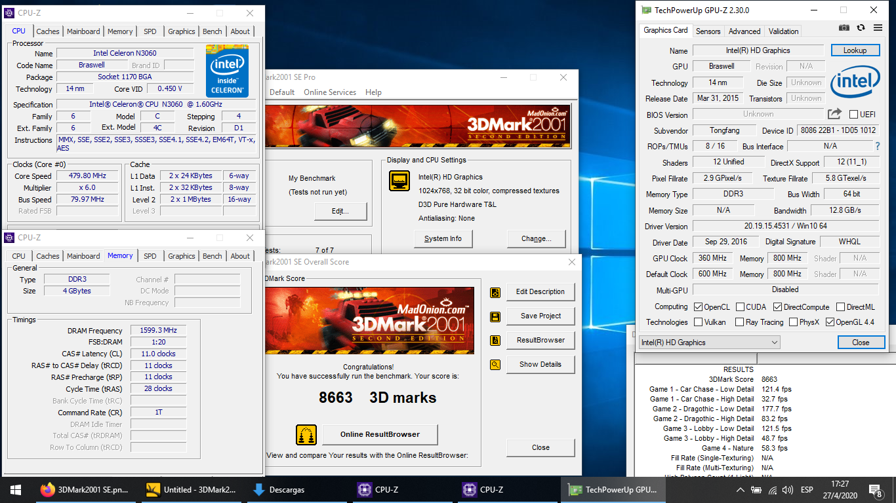Toggle the UEFI checkbox
The width and height of the screenshot is (896, 503).
(853, 115)
